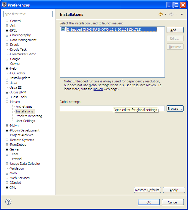Expand the Mylyn tree node
This screenshot has height=210, width=188.
[7, 126]
